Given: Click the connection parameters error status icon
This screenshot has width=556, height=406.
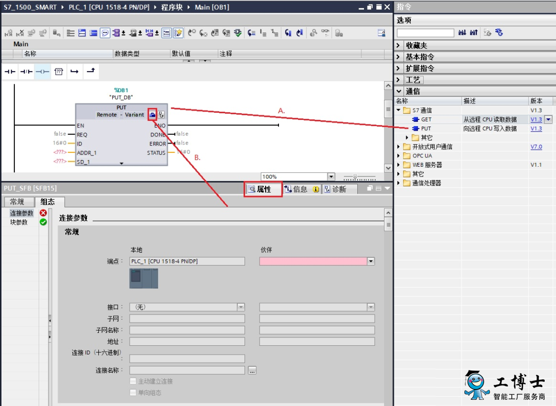Looking at the screenshot, I should [43, 213].
